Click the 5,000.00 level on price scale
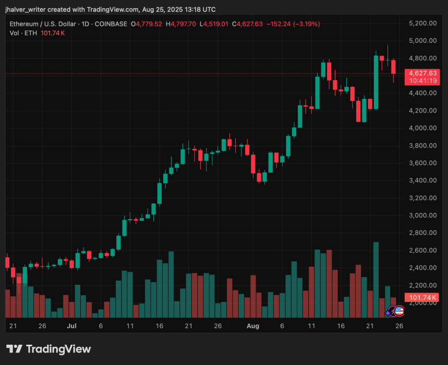Viewport: 448px width, 365px height. (422, 40)
